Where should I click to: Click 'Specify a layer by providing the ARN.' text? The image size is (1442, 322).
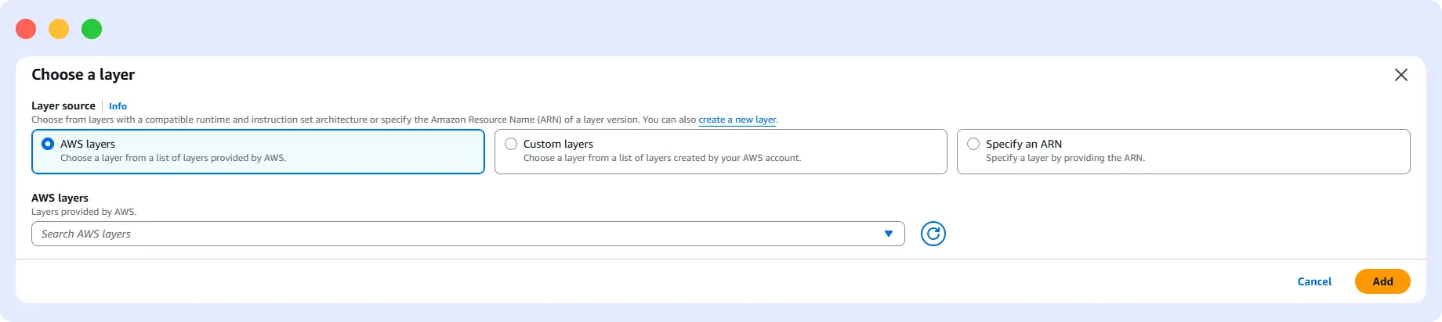(x=1065, y=158)
